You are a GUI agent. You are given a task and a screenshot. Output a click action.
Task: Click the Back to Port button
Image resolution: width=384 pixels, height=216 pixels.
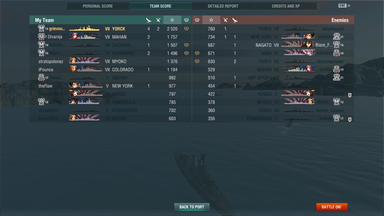coord(192,207)
